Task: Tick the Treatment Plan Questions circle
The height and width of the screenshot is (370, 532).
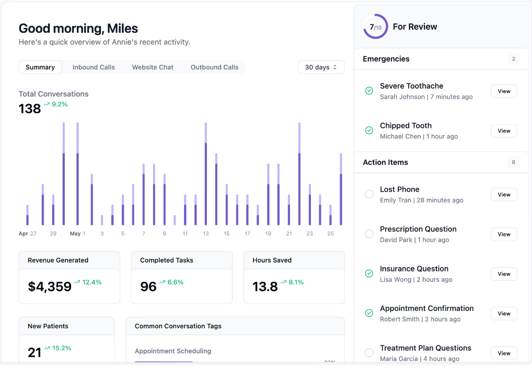Action: 369,353
